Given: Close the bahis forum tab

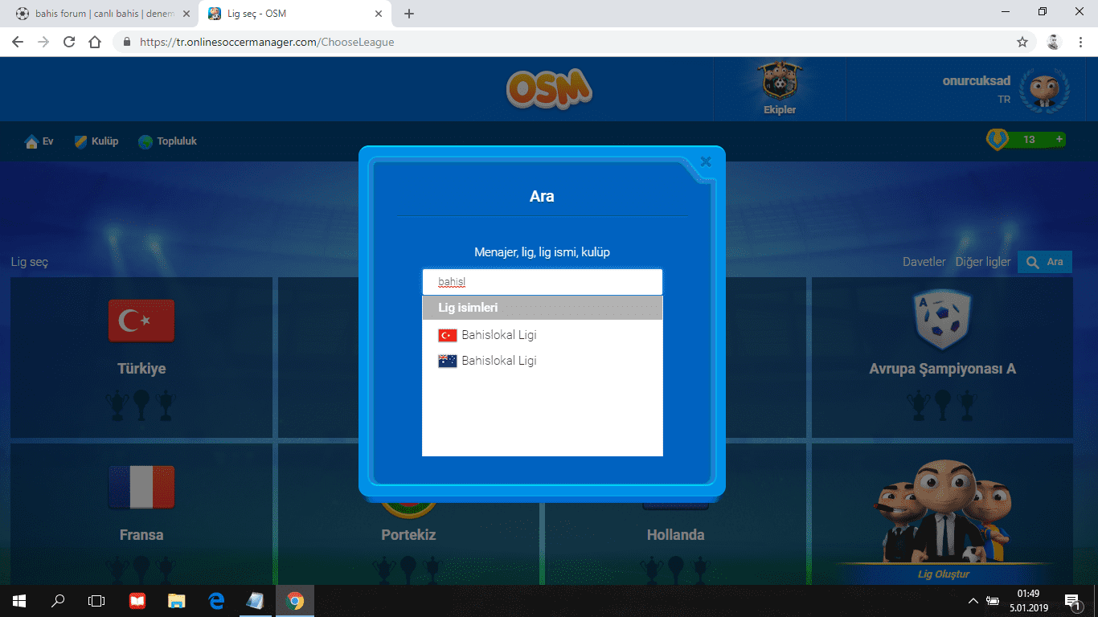Looking at the screenshot, I should tap(186, 14).
